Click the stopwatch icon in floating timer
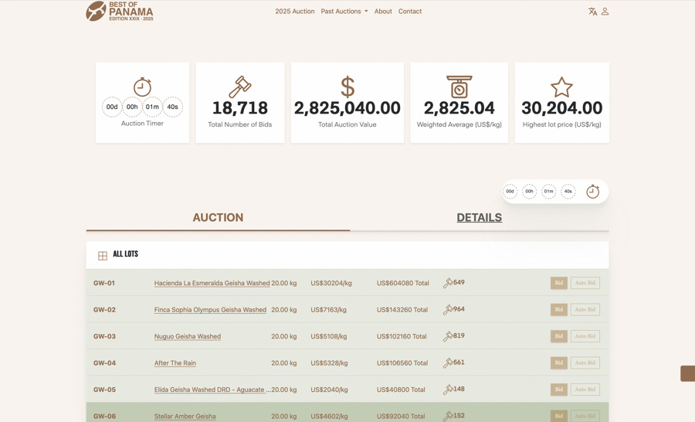 point(592,192)
